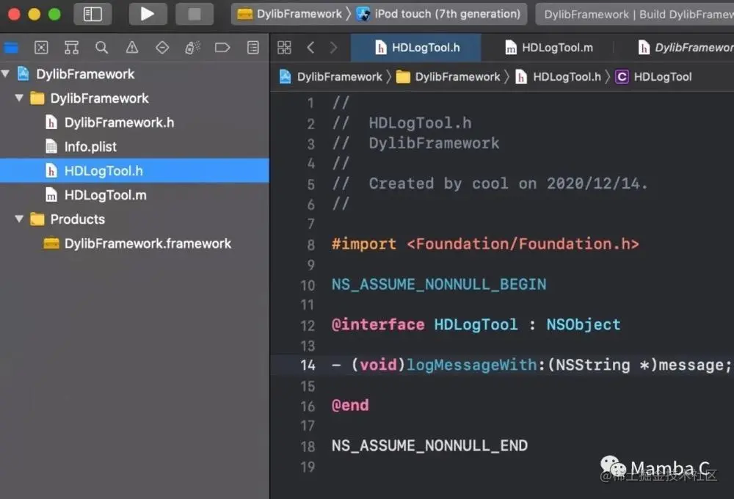The height and width of the screenshot is (499, 734).
Task: Go forward in editor history
Action: tap(333, 47)
